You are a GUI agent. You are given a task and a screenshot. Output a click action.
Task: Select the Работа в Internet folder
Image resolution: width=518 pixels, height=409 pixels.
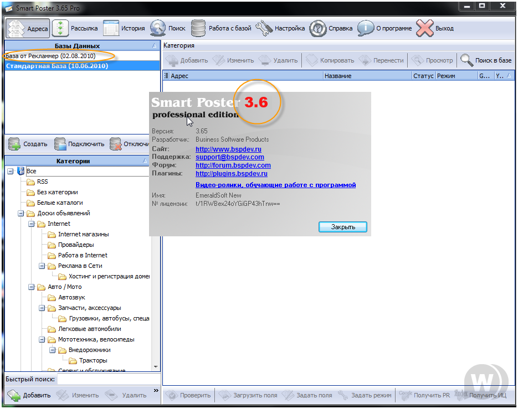83,256
